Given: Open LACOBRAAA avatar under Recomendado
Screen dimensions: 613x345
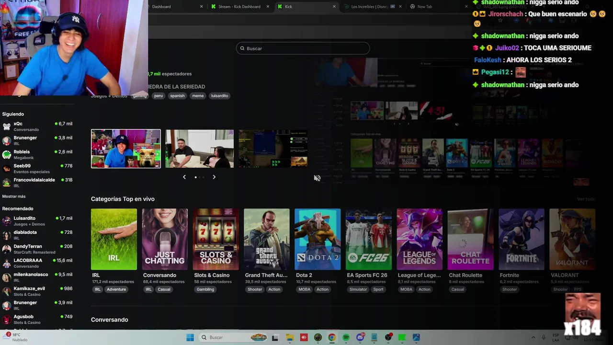Looking at the screenshot, I should (7, 263).
